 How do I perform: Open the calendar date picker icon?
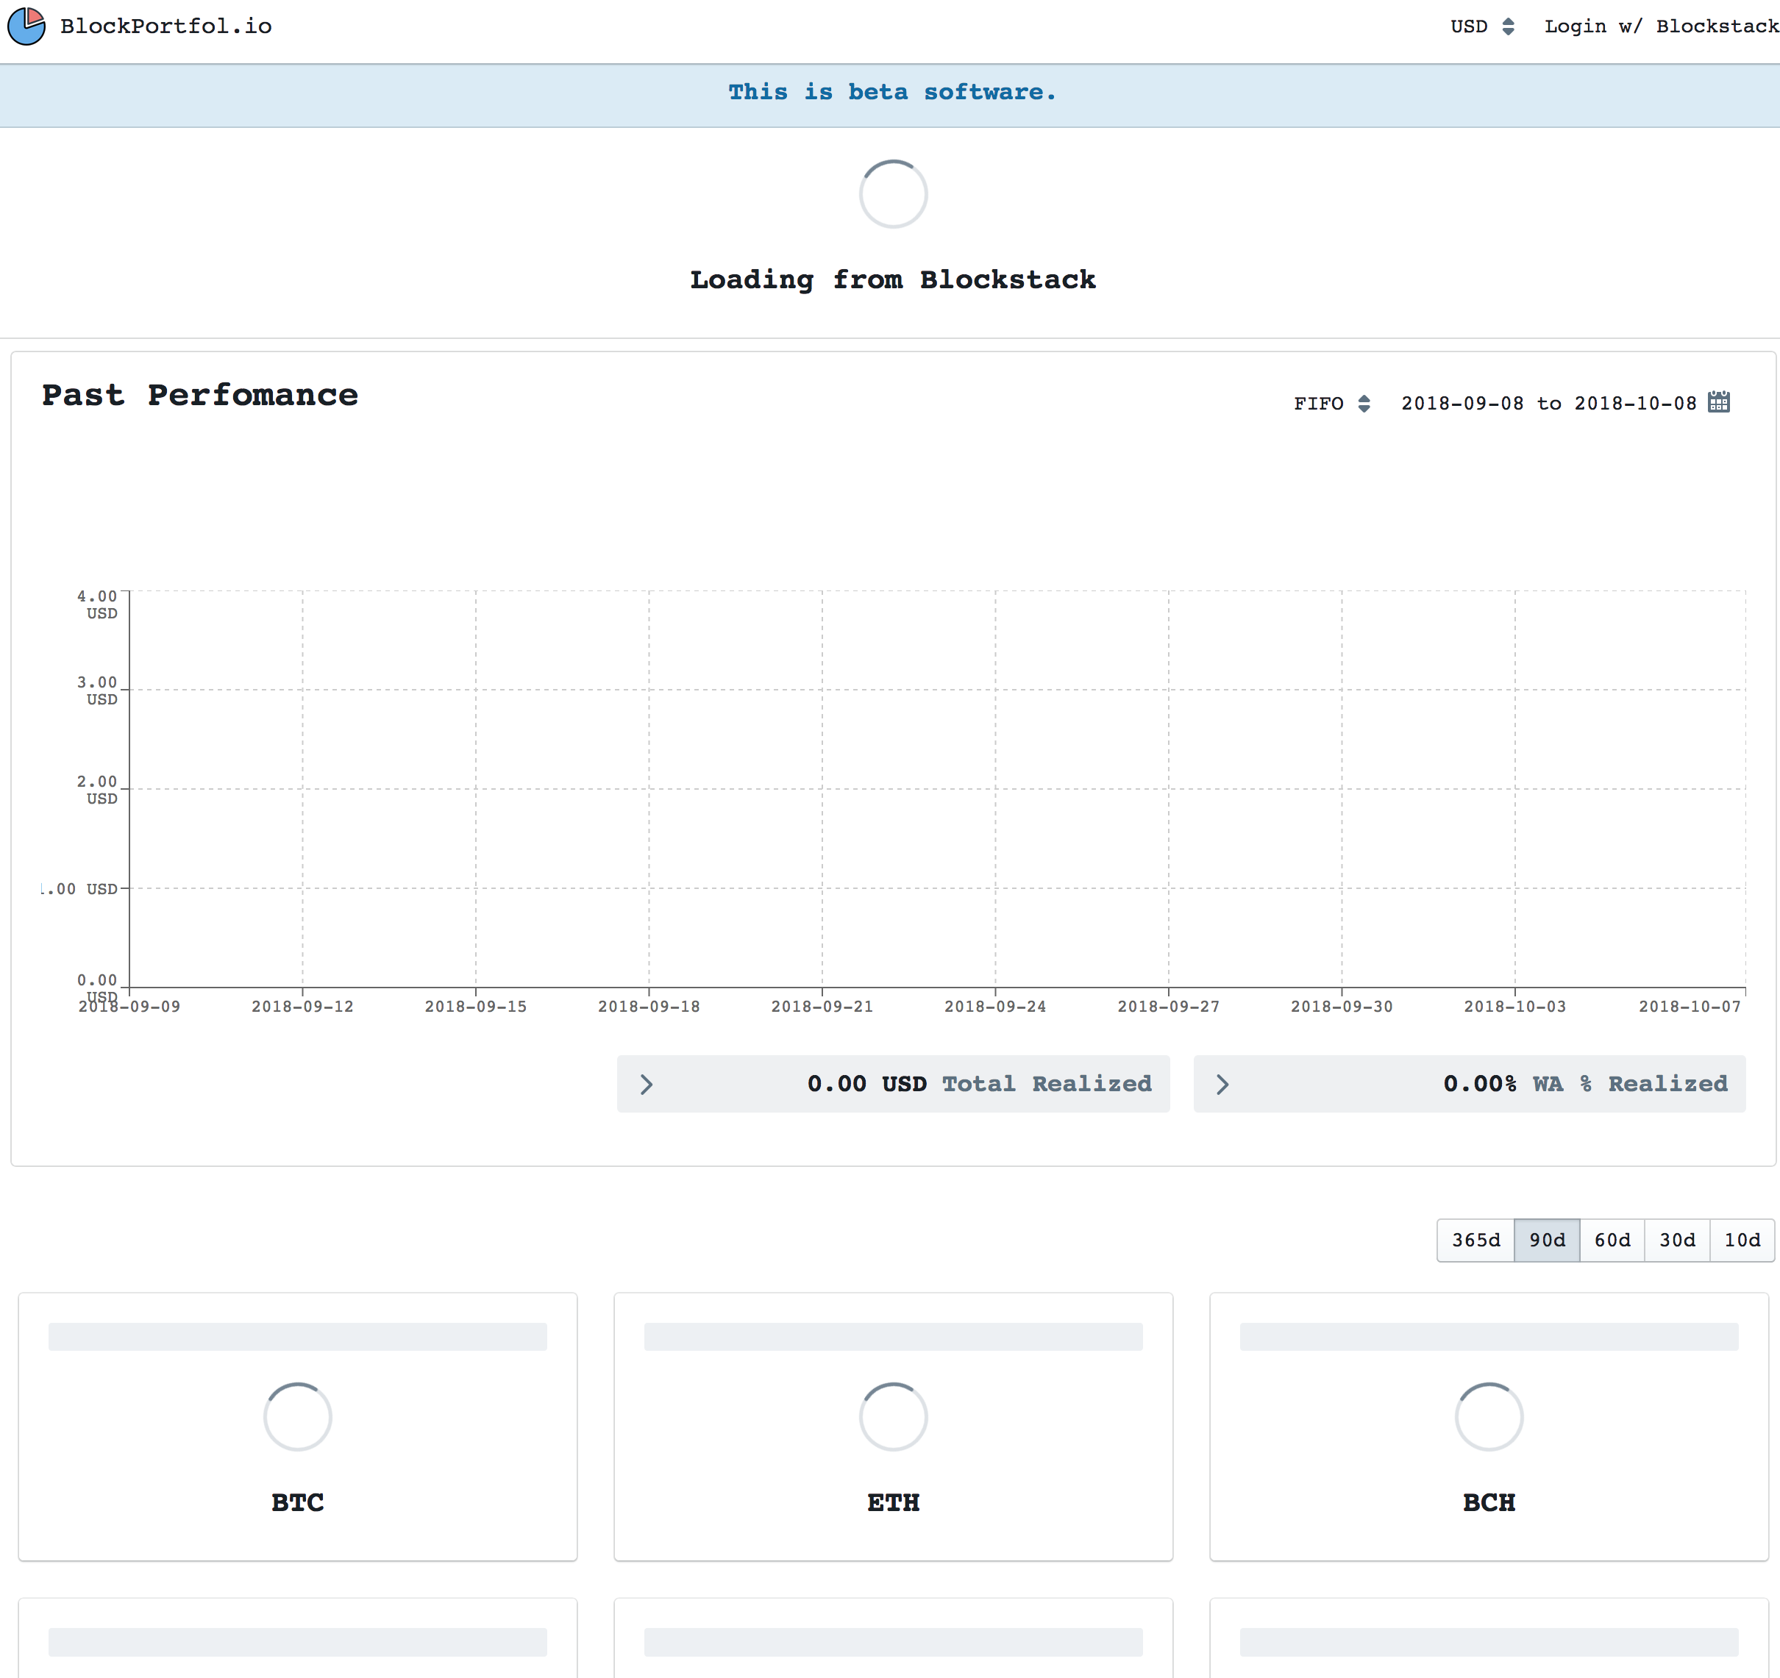pyautogui.click(x=1718, y=401)
